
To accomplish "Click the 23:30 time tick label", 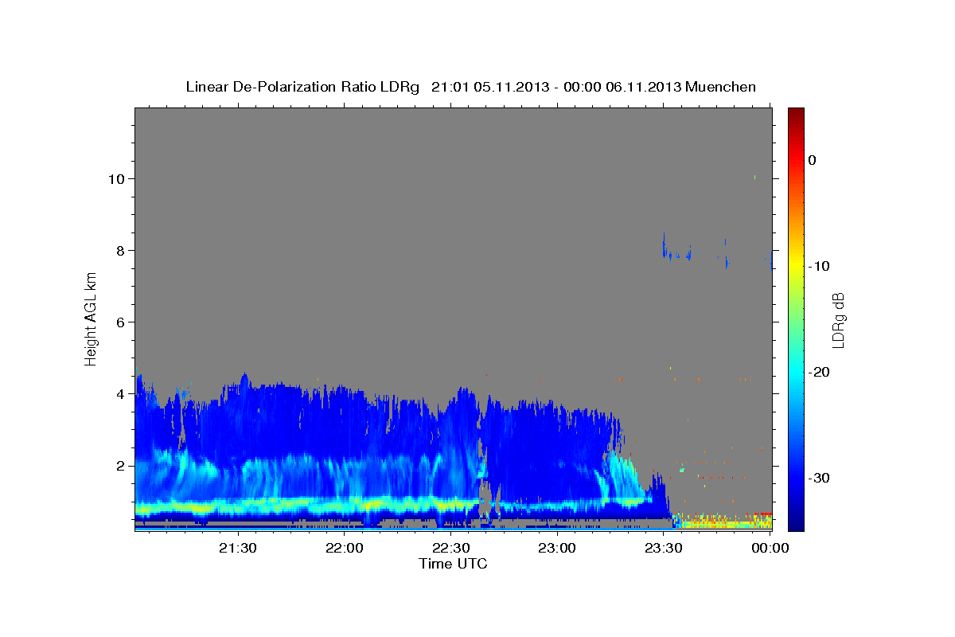I will pos(663,549).
